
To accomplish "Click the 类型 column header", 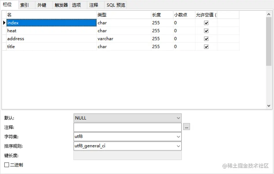I will [x=124, y=15].
